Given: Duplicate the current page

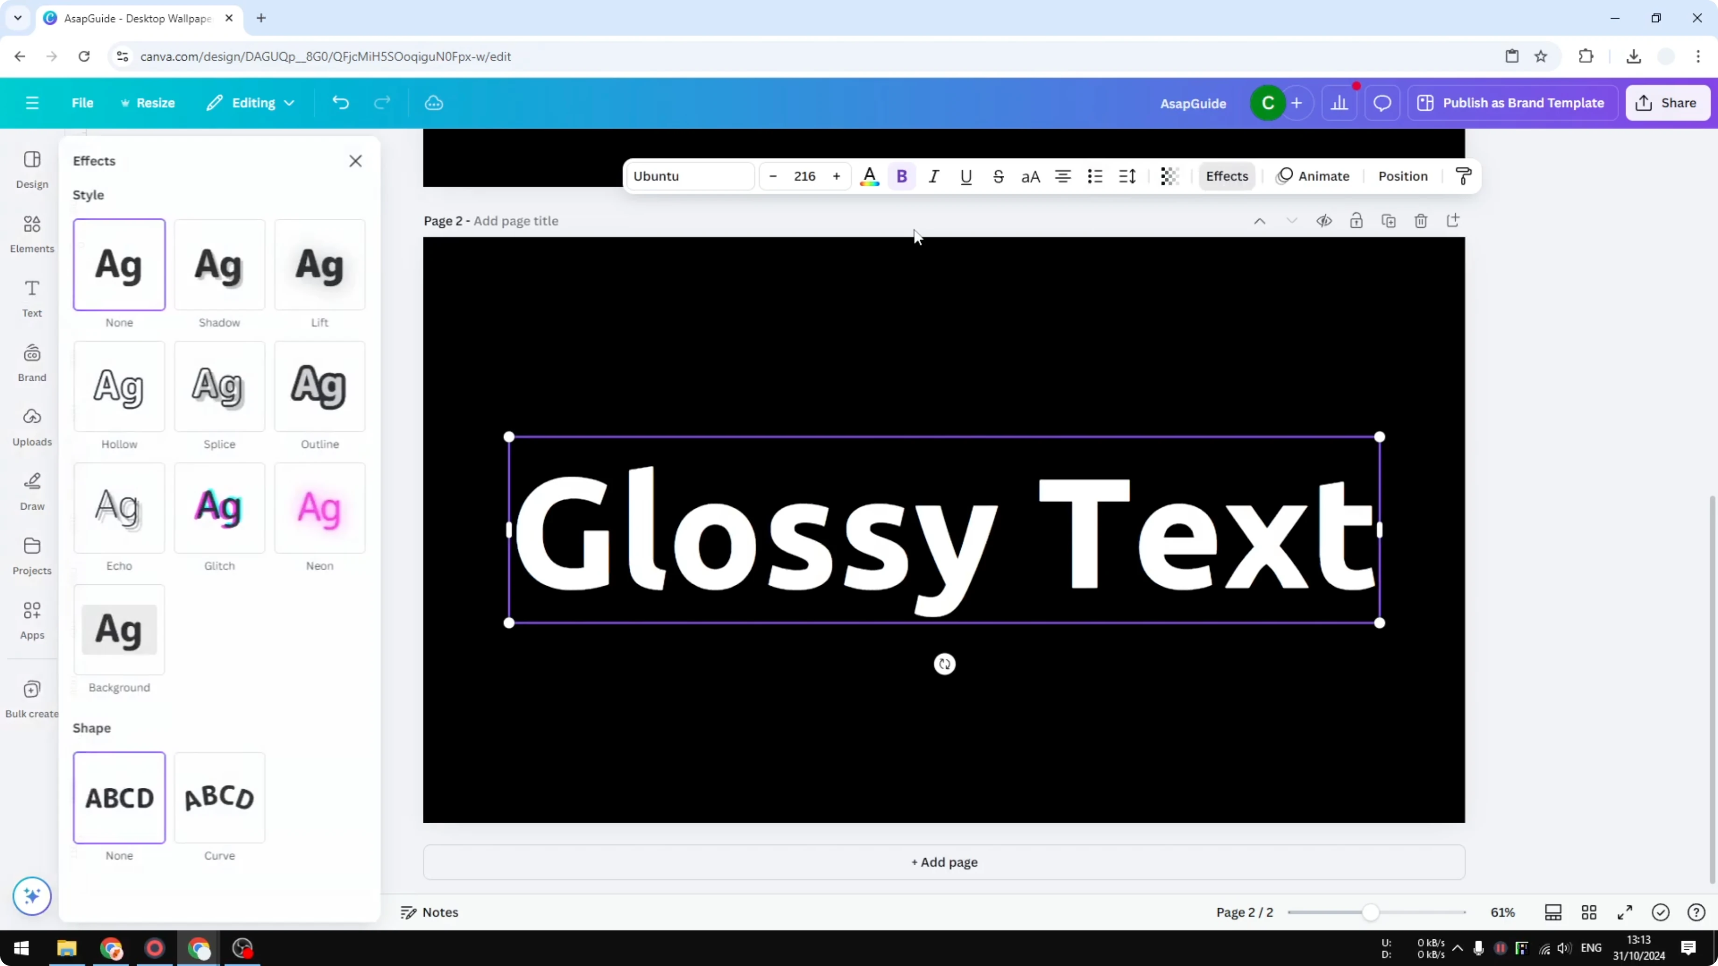Looking at the screenshot, I should 1388,221.
